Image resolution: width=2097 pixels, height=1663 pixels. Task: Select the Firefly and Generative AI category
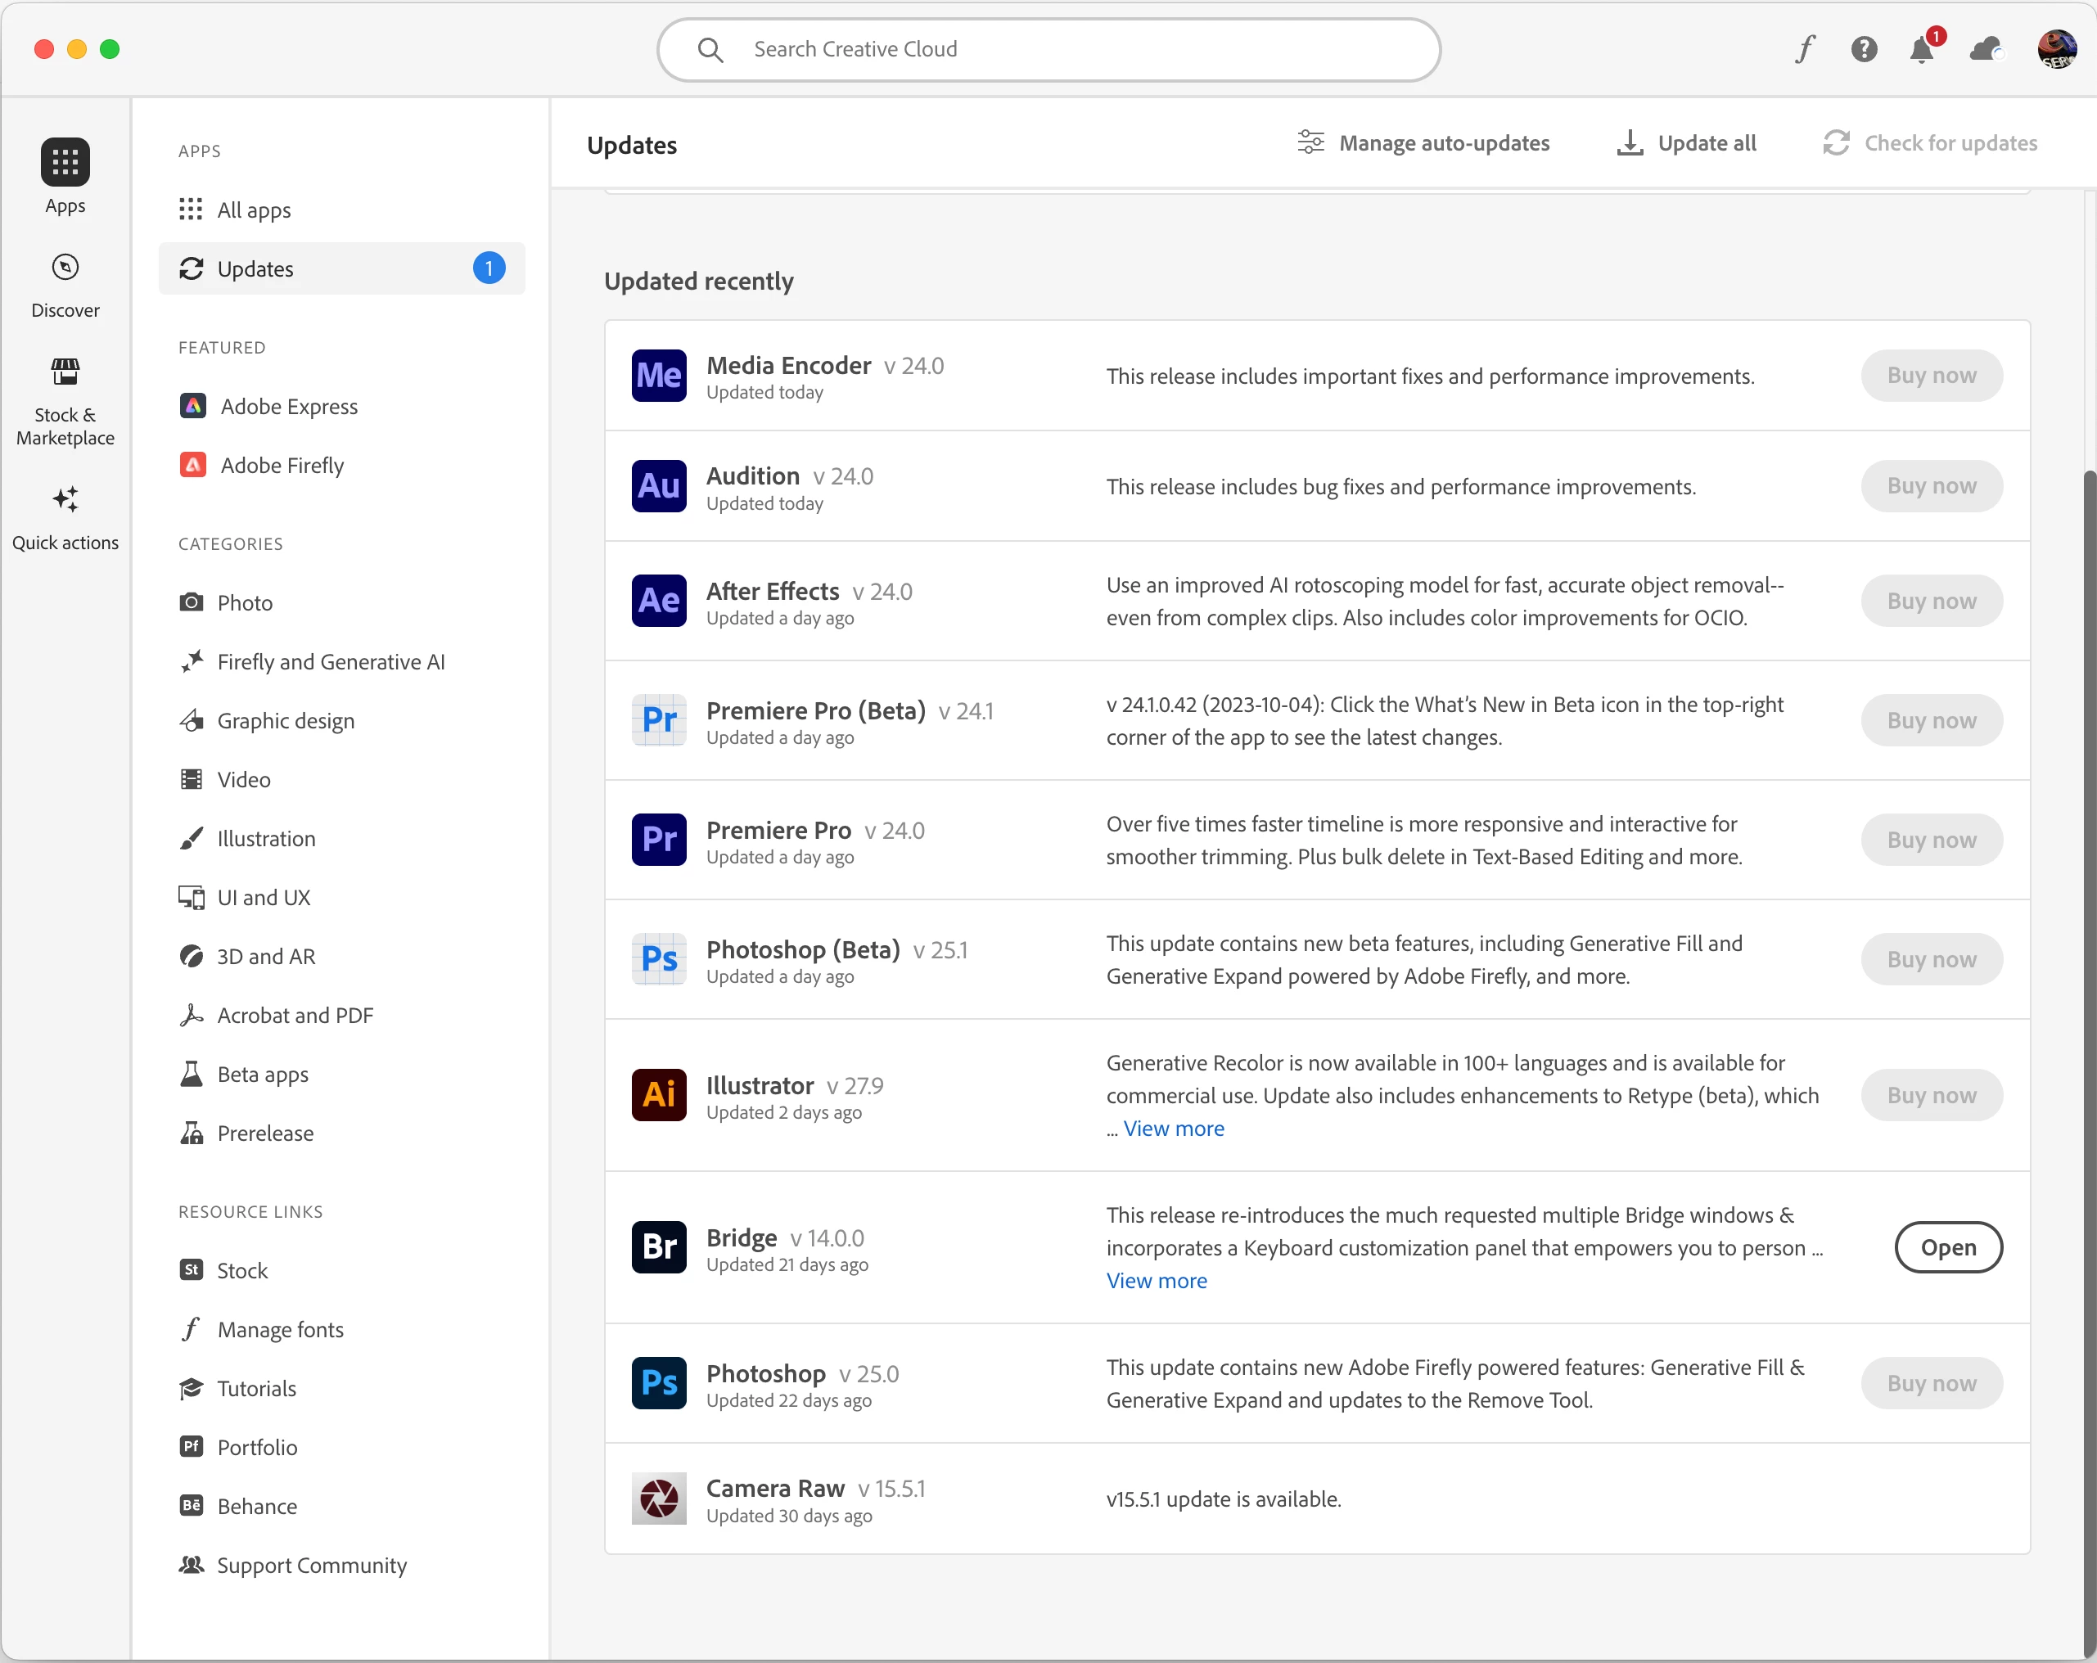click(330, 662)
